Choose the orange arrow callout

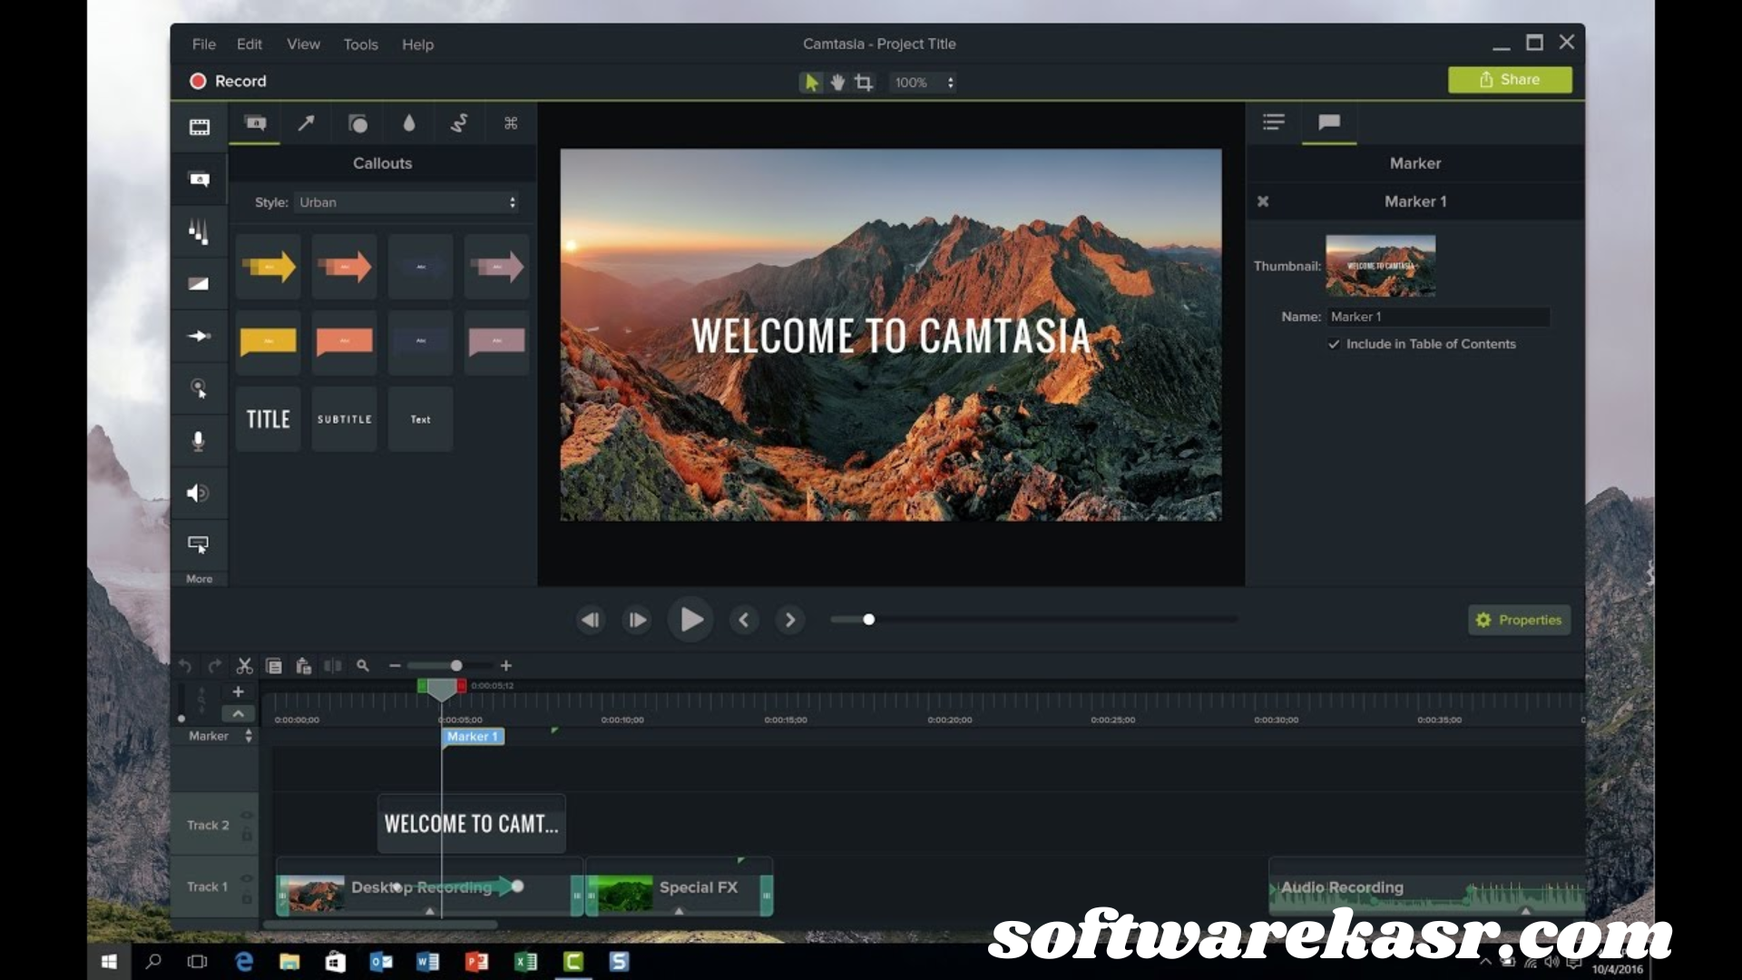click(x=344, y=267)
